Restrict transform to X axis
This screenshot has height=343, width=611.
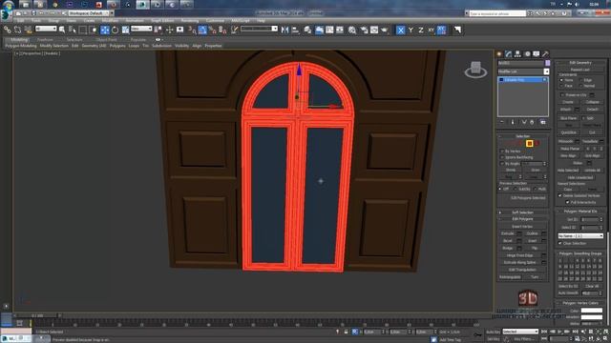tap(400, 30)
